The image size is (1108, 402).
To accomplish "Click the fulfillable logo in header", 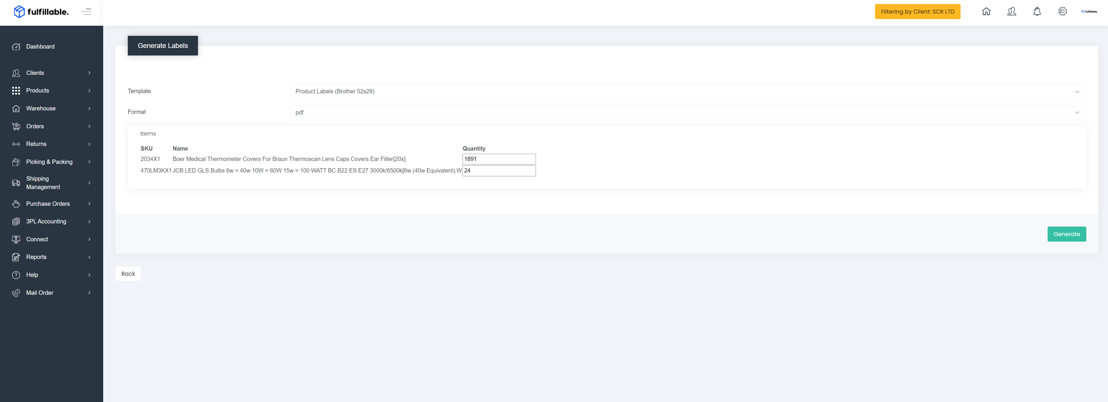I will pyautogui.click(x=41, y=12).
